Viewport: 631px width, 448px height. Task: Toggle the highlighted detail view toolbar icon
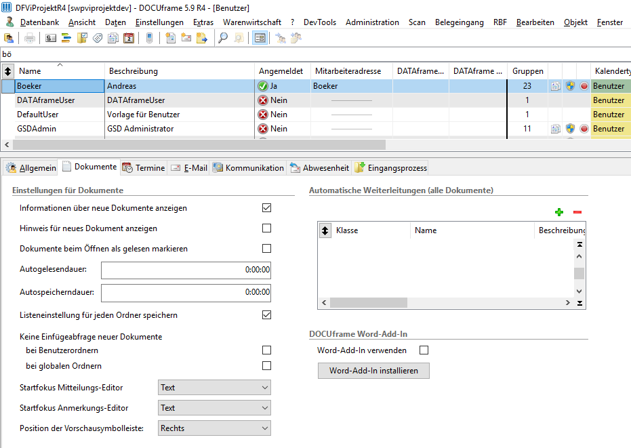[x=260, y=38]
